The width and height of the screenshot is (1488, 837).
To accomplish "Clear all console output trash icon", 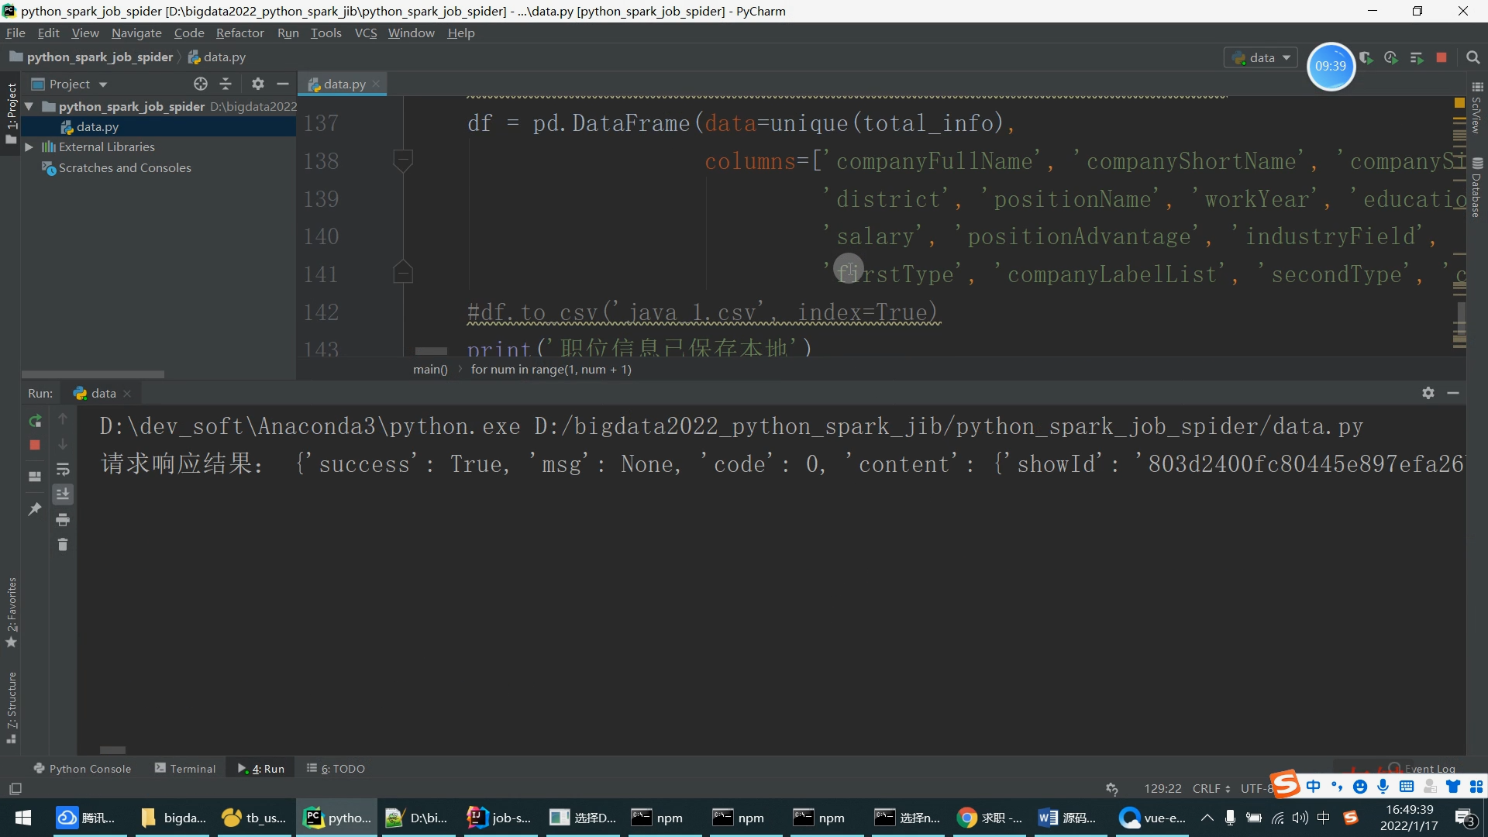I will 63,545.
